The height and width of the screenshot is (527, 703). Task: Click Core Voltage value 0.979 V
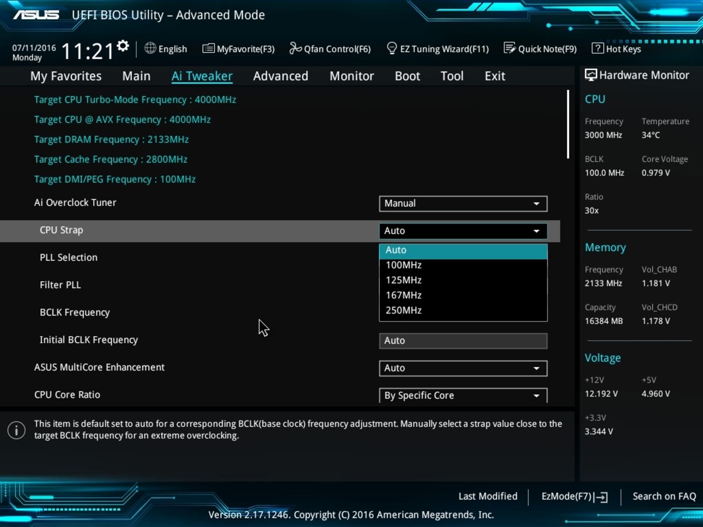pos(655,173)
